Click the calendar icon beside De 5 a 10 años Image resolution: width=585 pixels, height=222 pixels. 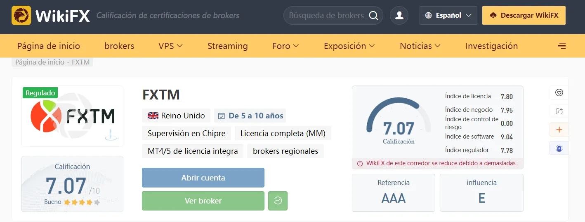(x=222, y=116)
